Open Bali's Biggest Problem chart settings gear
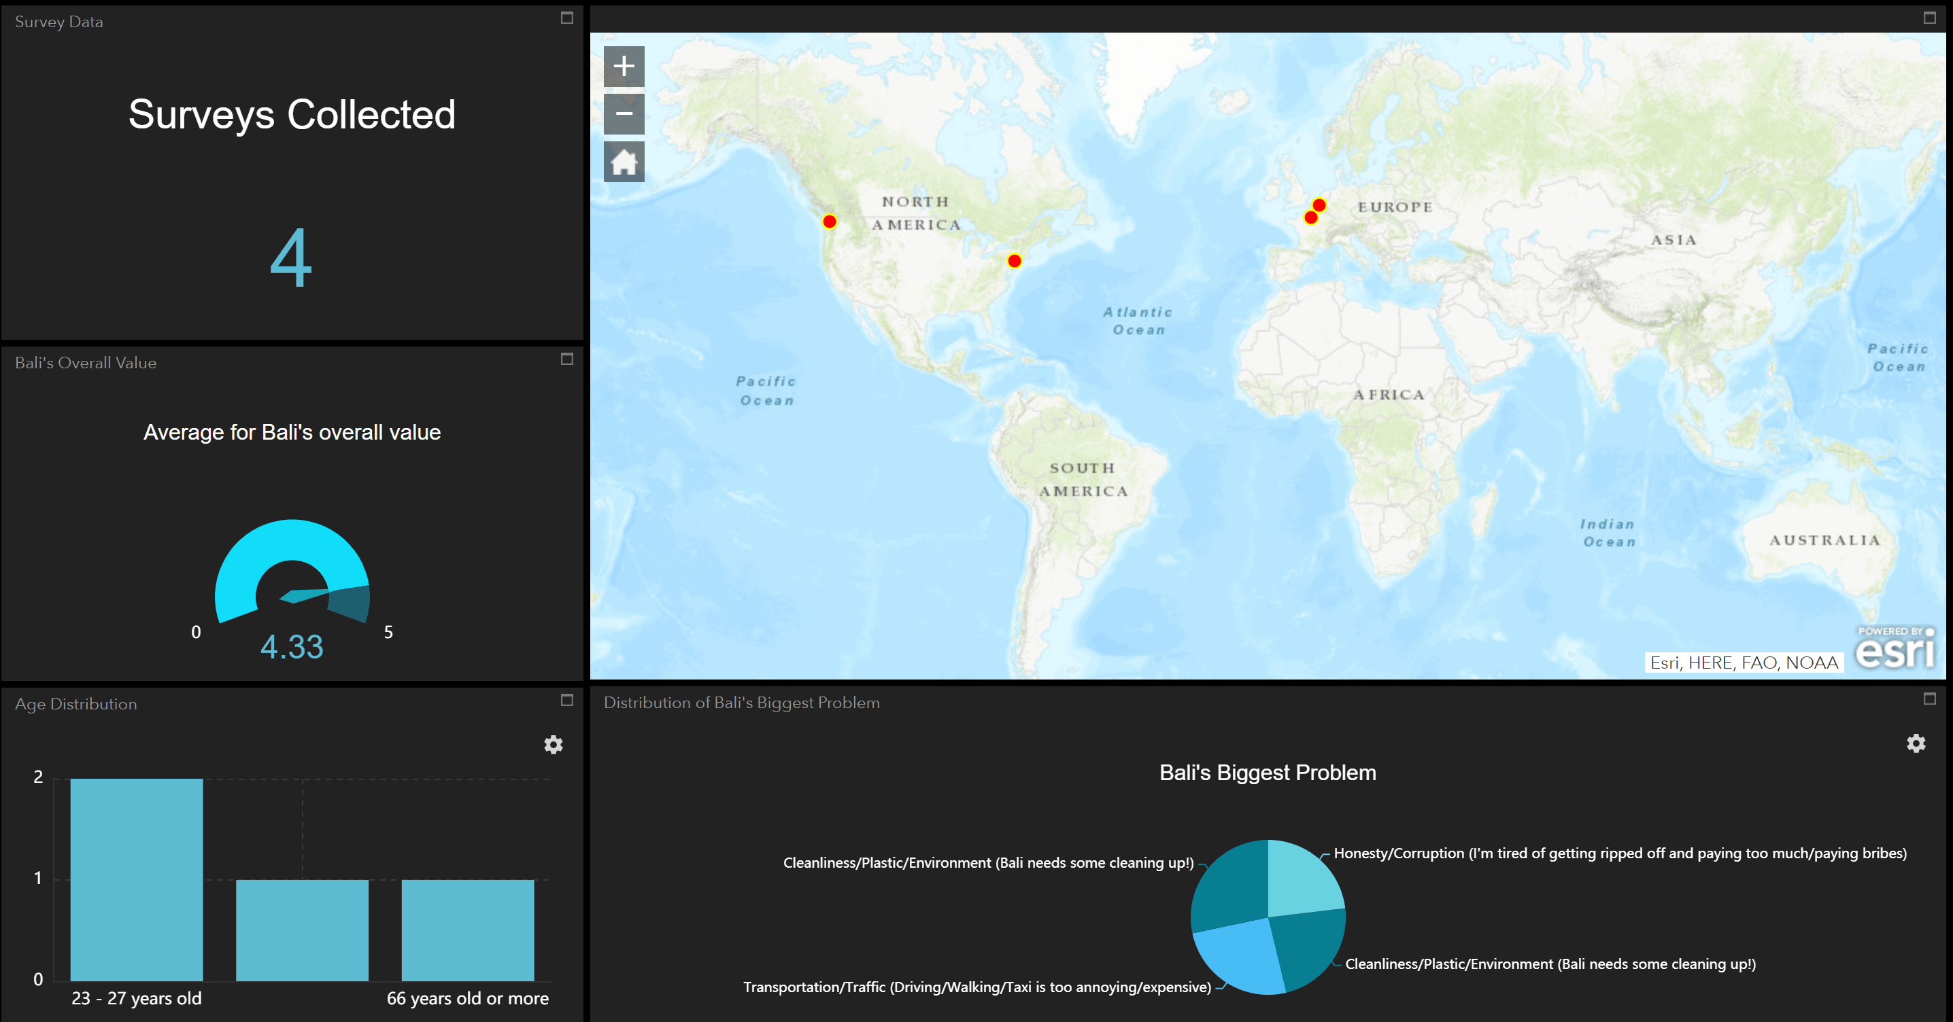 tap(1916, 743)
